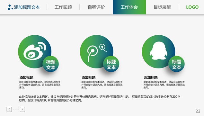Click the 标题文本 badge on the Weibo circle
This screenshot has height=116, width=204.
coord(51,64)
